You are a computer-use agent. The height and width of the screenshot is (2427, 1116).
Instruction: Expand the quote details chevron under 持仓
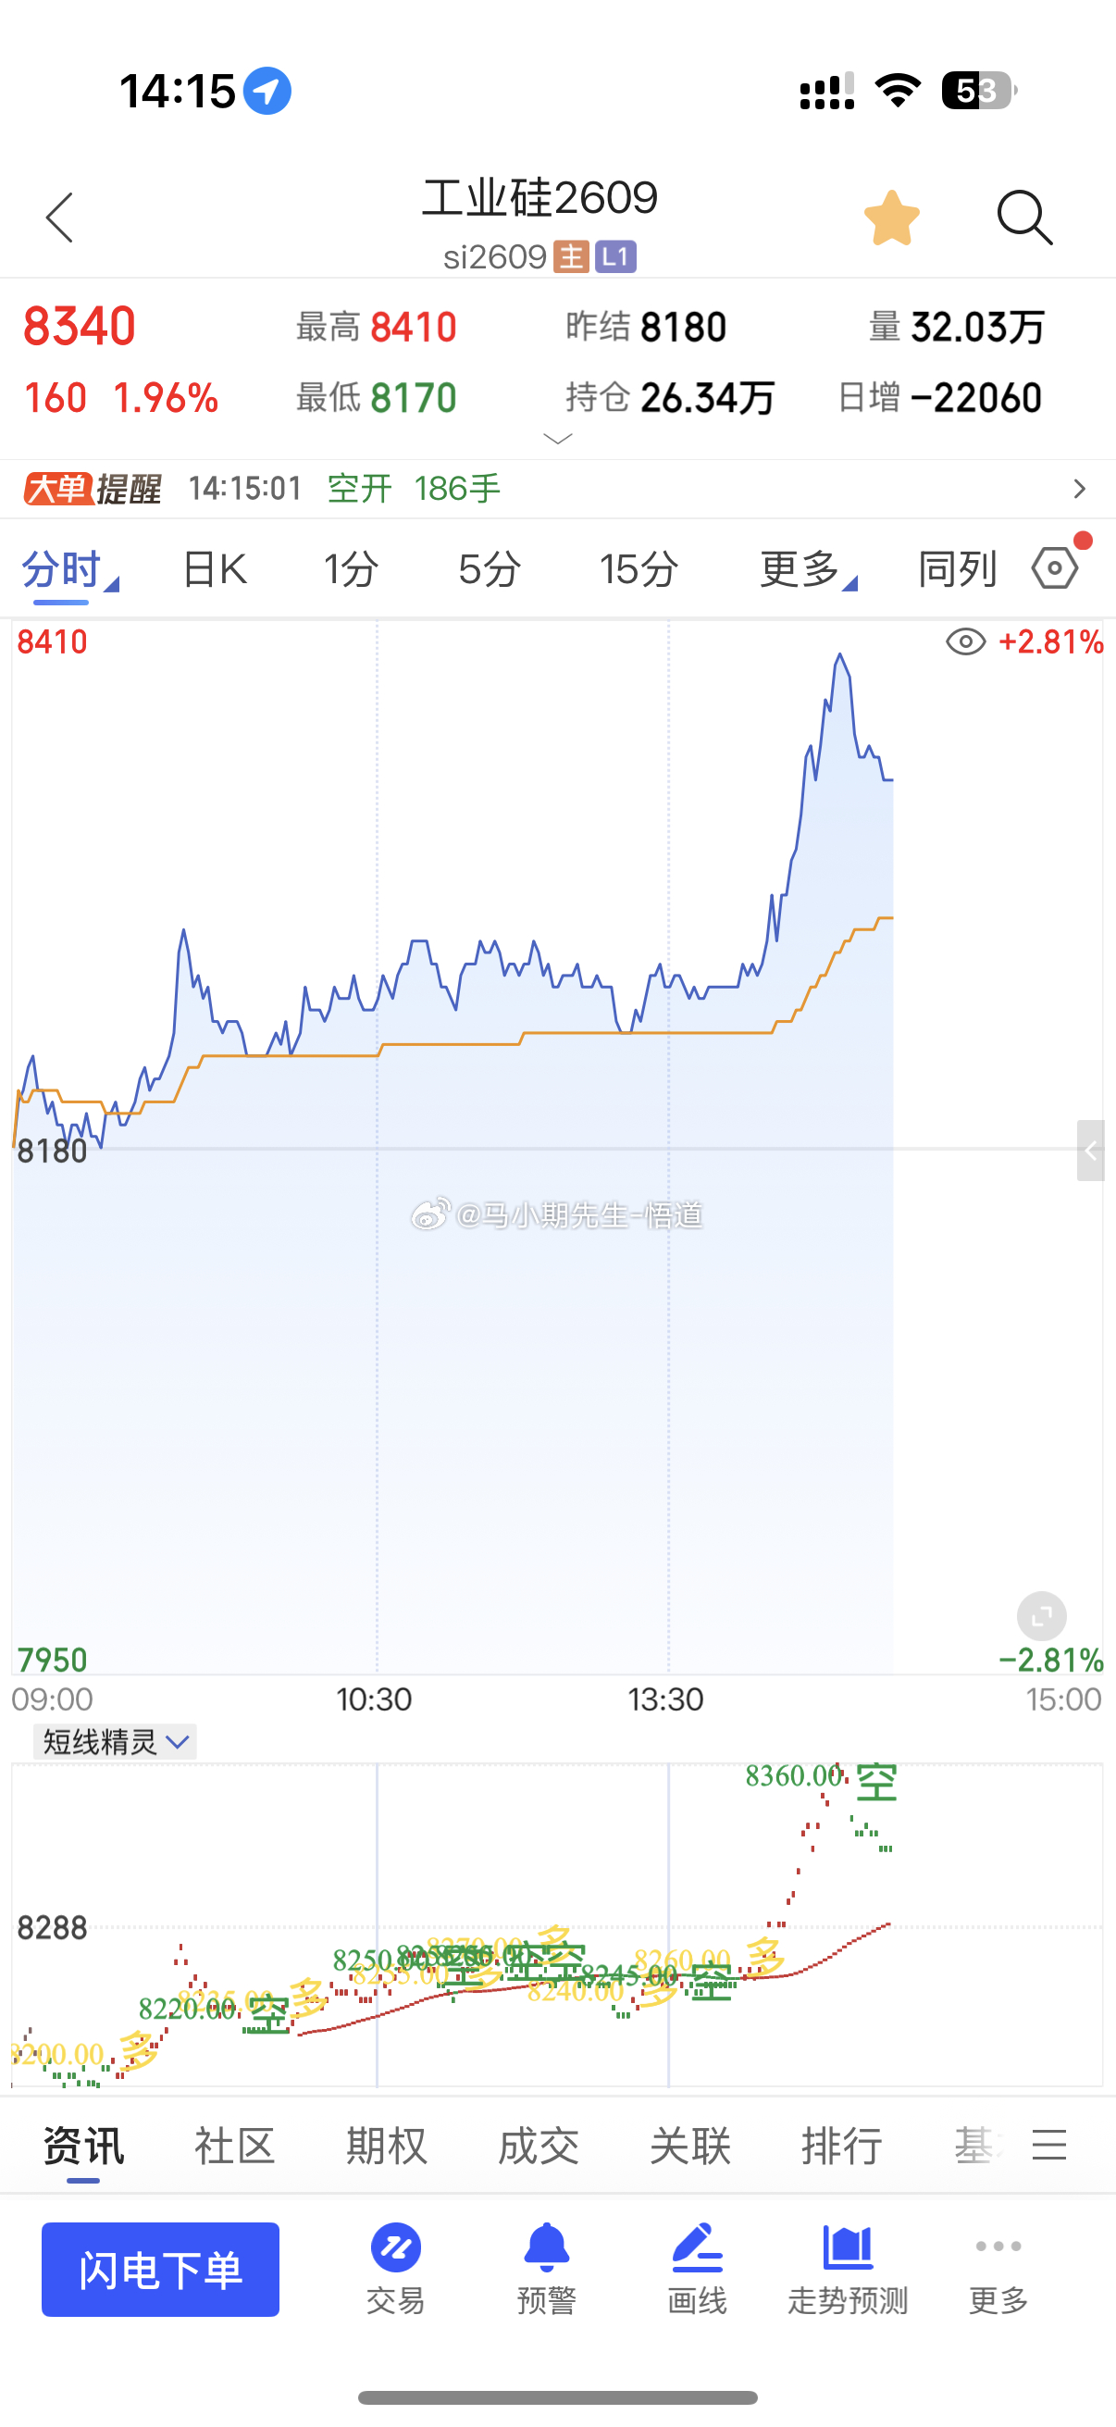click(557, 439)
